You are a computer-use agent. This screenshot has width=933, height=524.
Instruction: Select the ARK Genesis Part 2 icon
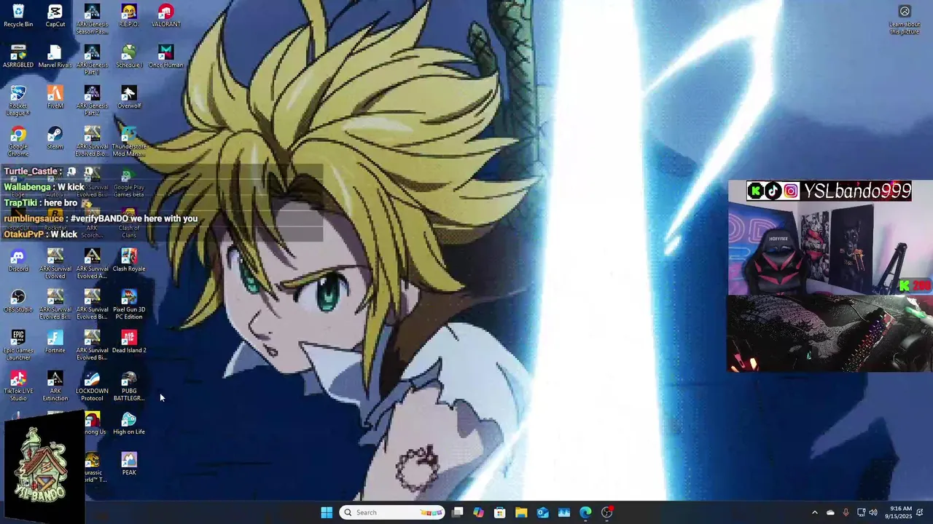pyautogui.click(x=92, y=101)
